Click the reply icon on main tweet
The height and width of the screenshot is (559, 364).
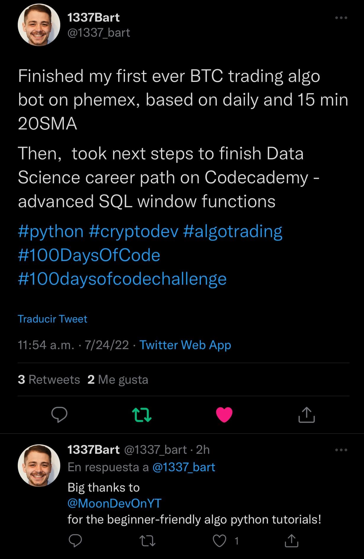(59, 414)
